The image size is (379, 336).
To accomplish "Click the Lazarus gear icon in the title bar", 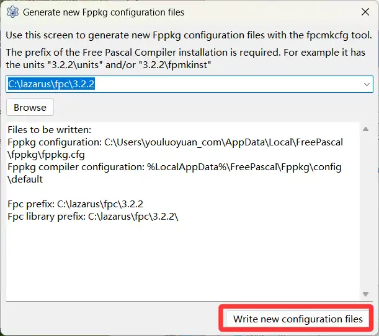I will [12, 12].
